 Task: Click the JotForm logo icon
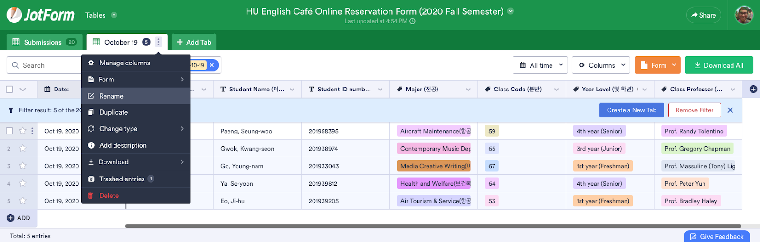(x=14, y=15)
